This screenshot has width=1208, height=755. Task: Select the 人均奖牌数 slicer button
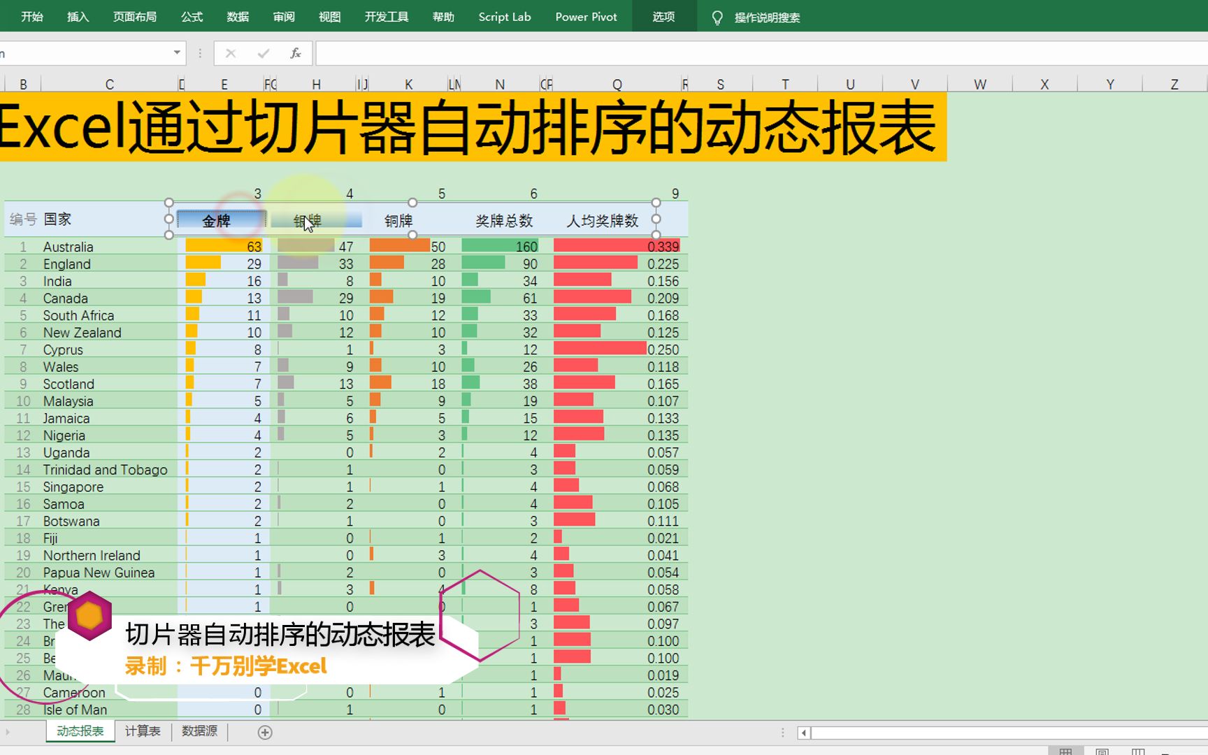pyautogui.click(x=603, y=221)
